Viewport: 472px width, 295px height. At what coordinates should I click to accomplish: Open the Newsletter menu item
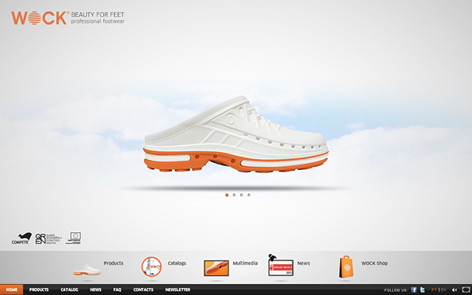[x=178, y=289]
